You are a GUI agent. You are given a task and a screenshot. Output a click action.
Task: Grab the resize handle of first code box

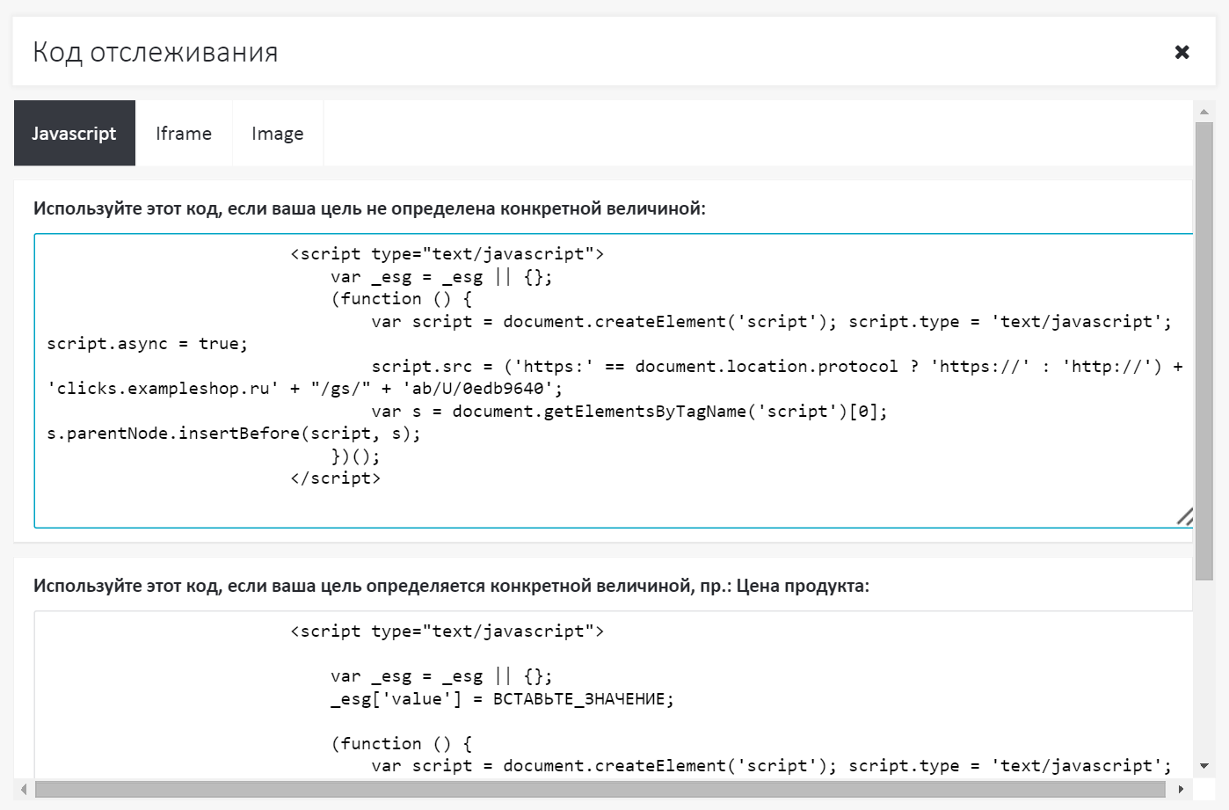[1184, 517]
